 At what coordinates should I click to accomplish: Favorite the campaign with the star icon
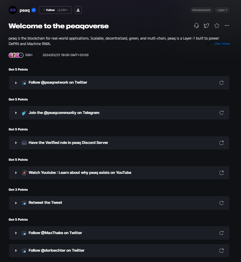pyautogui.click(x=217, y=25)
